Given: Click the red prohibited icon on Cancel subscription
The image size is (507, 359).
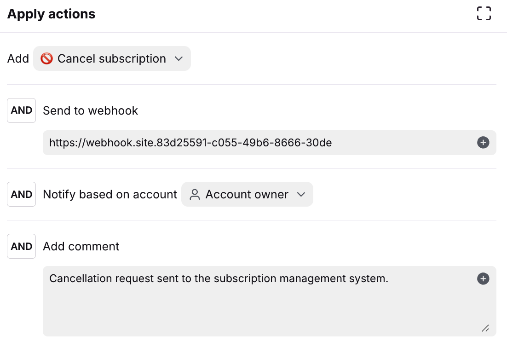Looking at the screenshot, I should click(46, 59).
